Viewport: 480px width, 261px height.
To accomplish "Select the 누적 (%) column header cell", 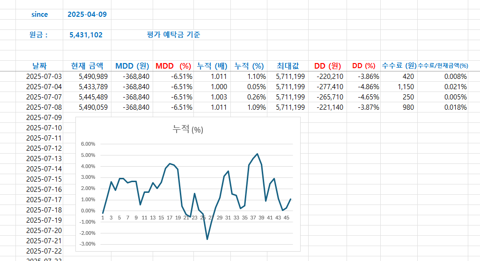I will click(249, 66).
